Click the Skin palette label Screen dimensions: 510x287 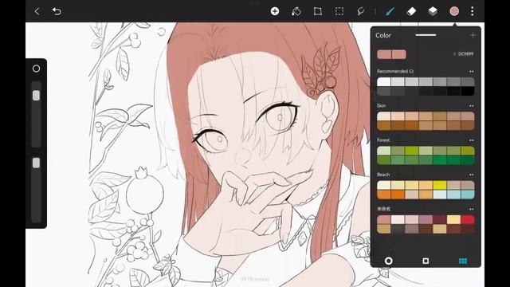click(381, 106)
